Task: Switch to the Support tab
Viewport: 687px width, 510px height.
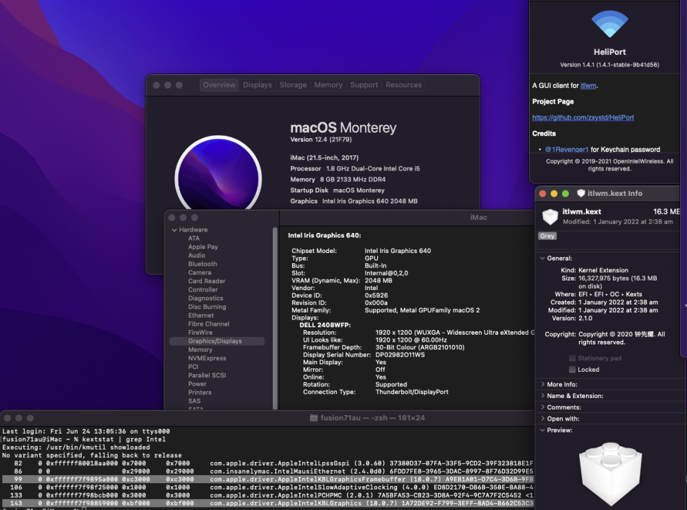Action: [363, 85]
